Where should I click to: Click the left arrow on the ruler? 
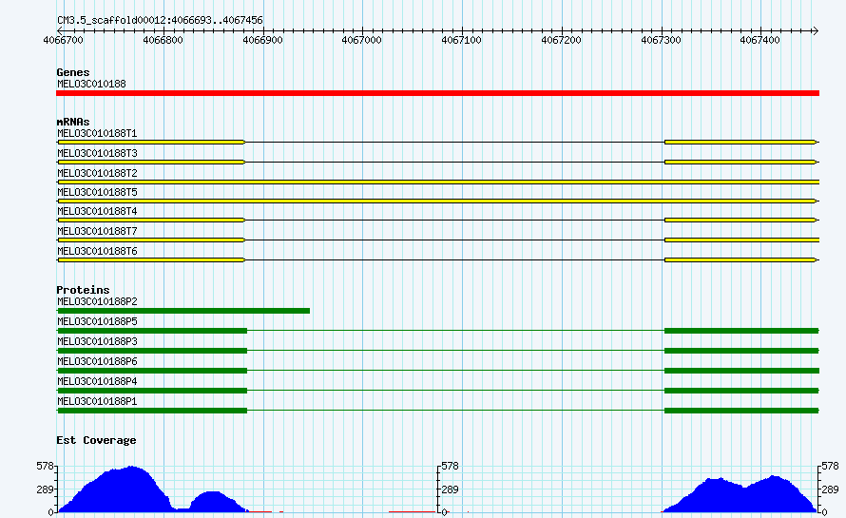(x=59, y=30)
